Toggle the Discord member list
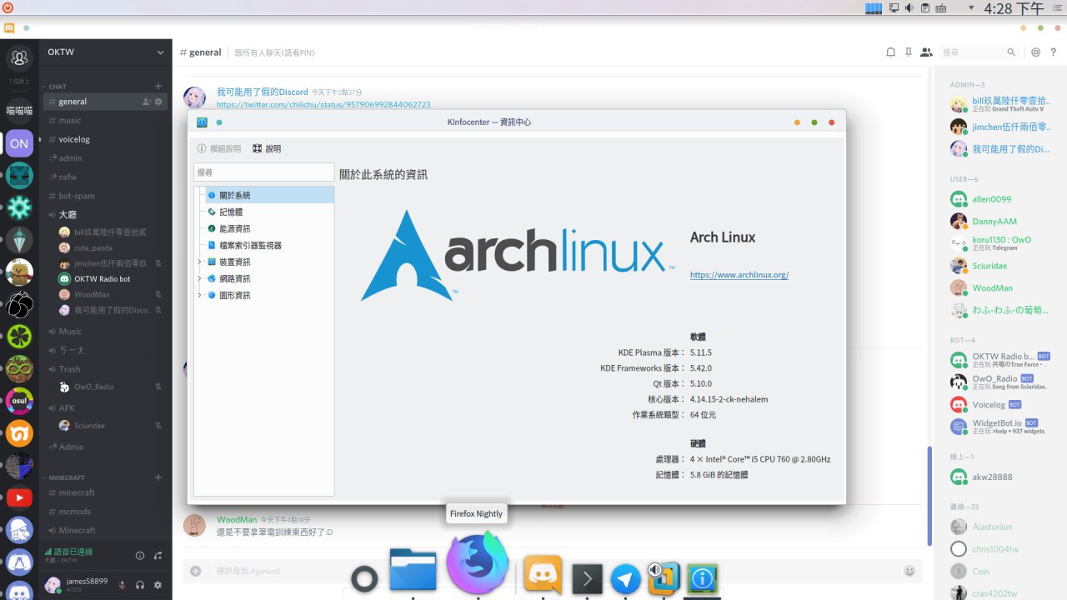This screenshot has width=1067, height=600. [x=926, y=52]
